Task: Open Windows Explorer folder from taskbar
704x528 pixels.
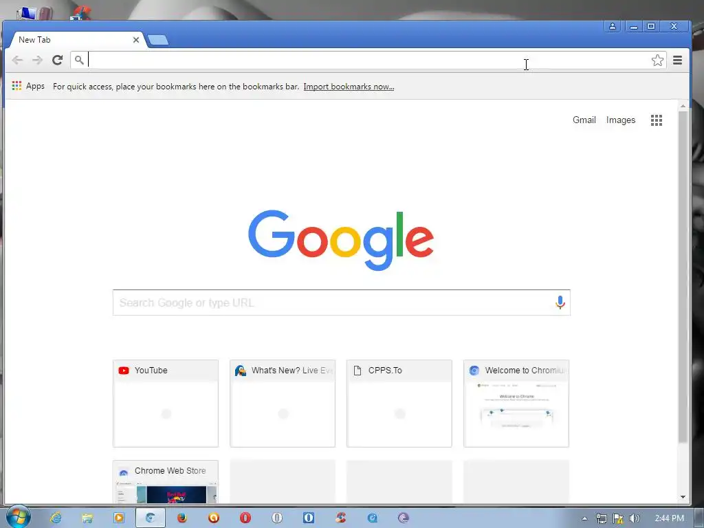Action: 87,518
